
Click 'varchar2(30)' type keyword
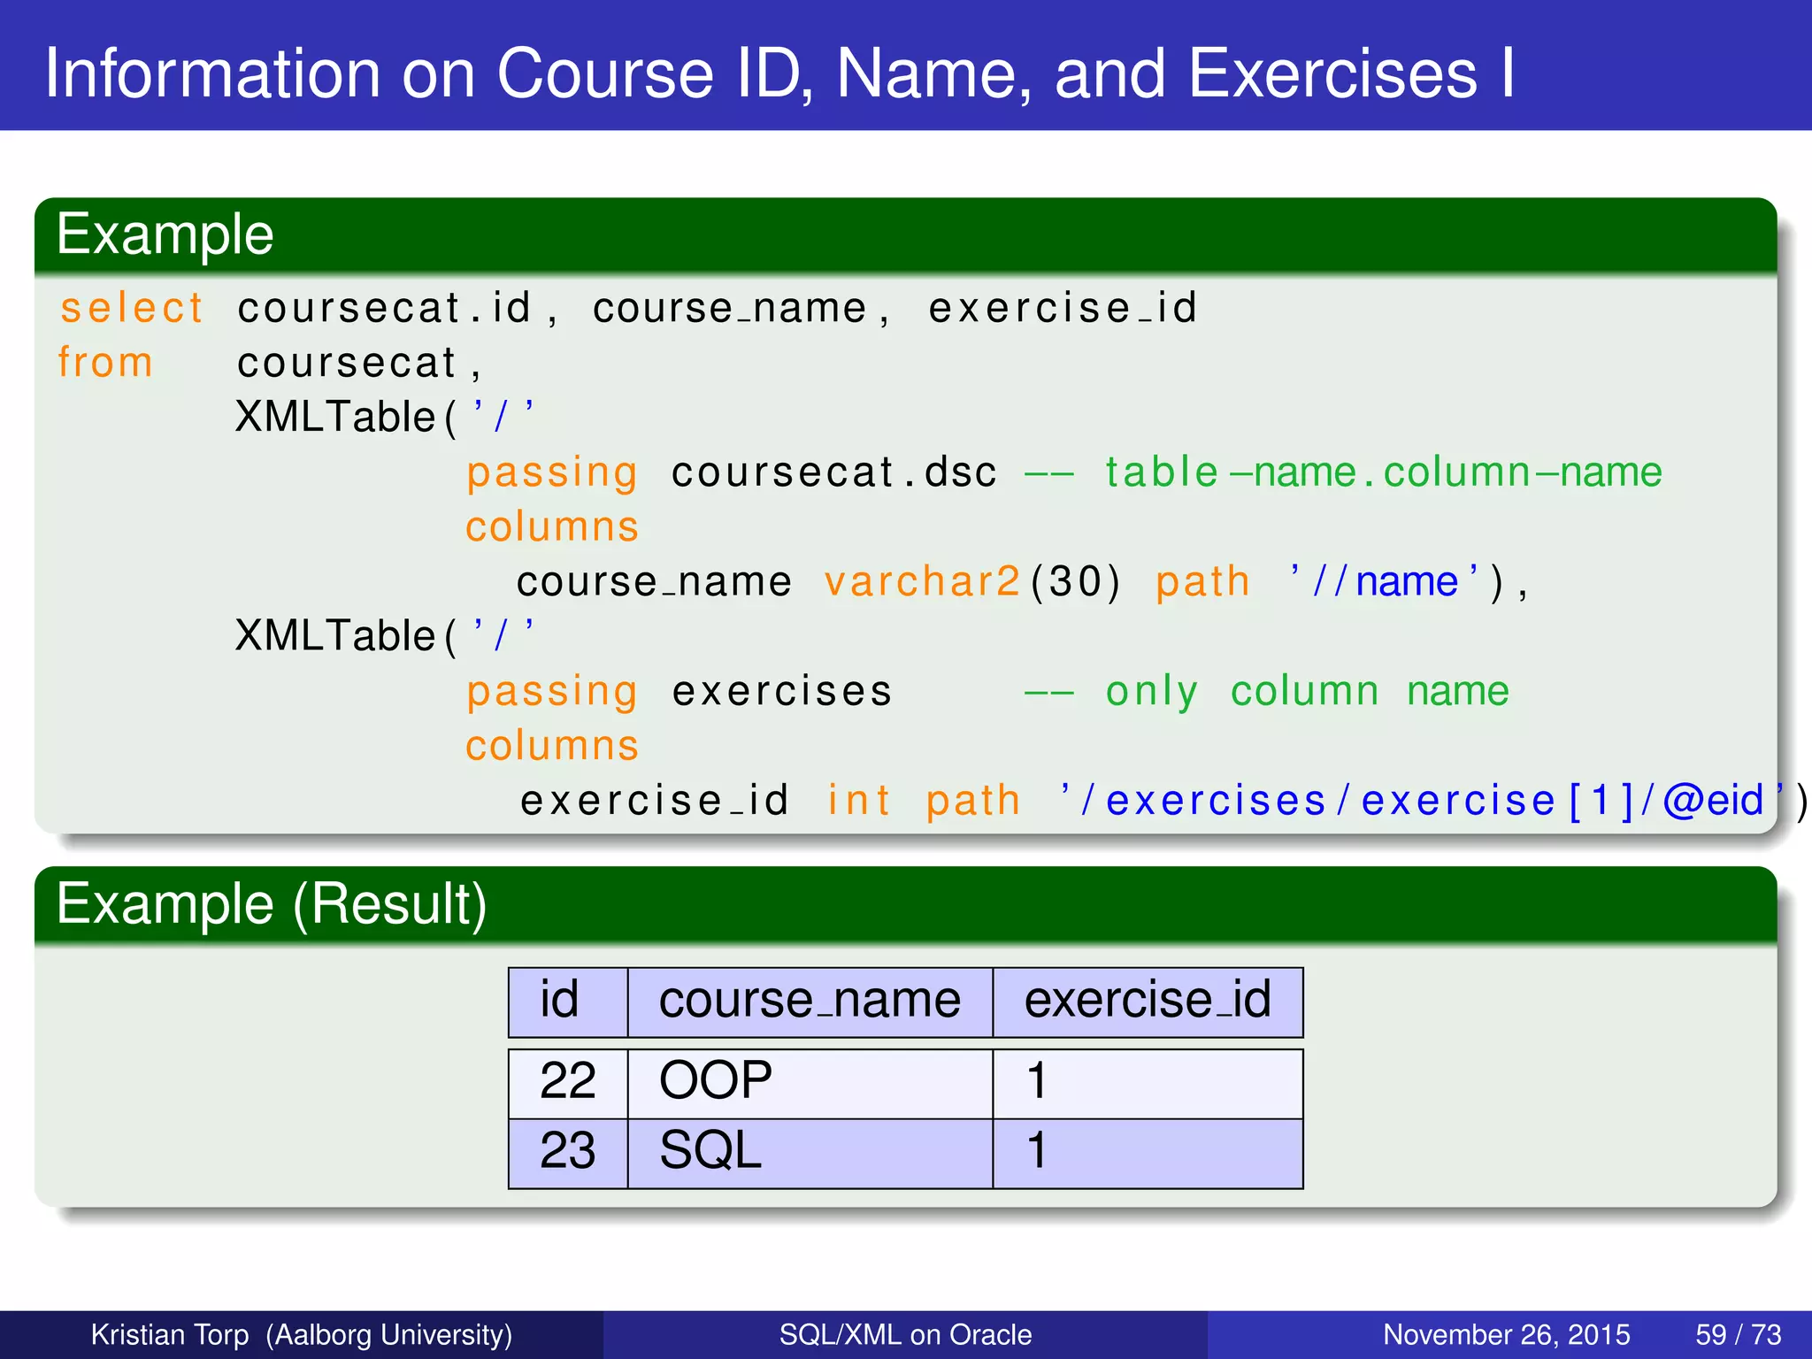pos(972,582)
